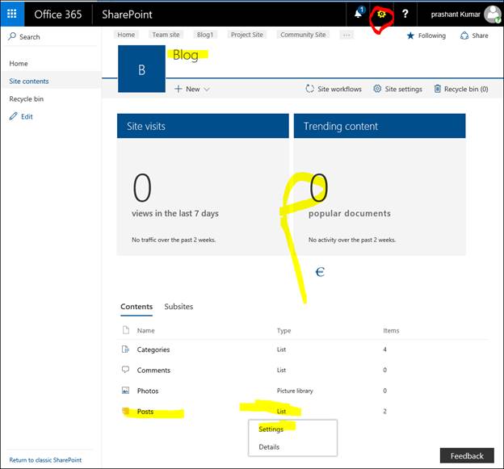Click the Recycle bin (0) button label

pyautogui.click(x=466, y=89)
